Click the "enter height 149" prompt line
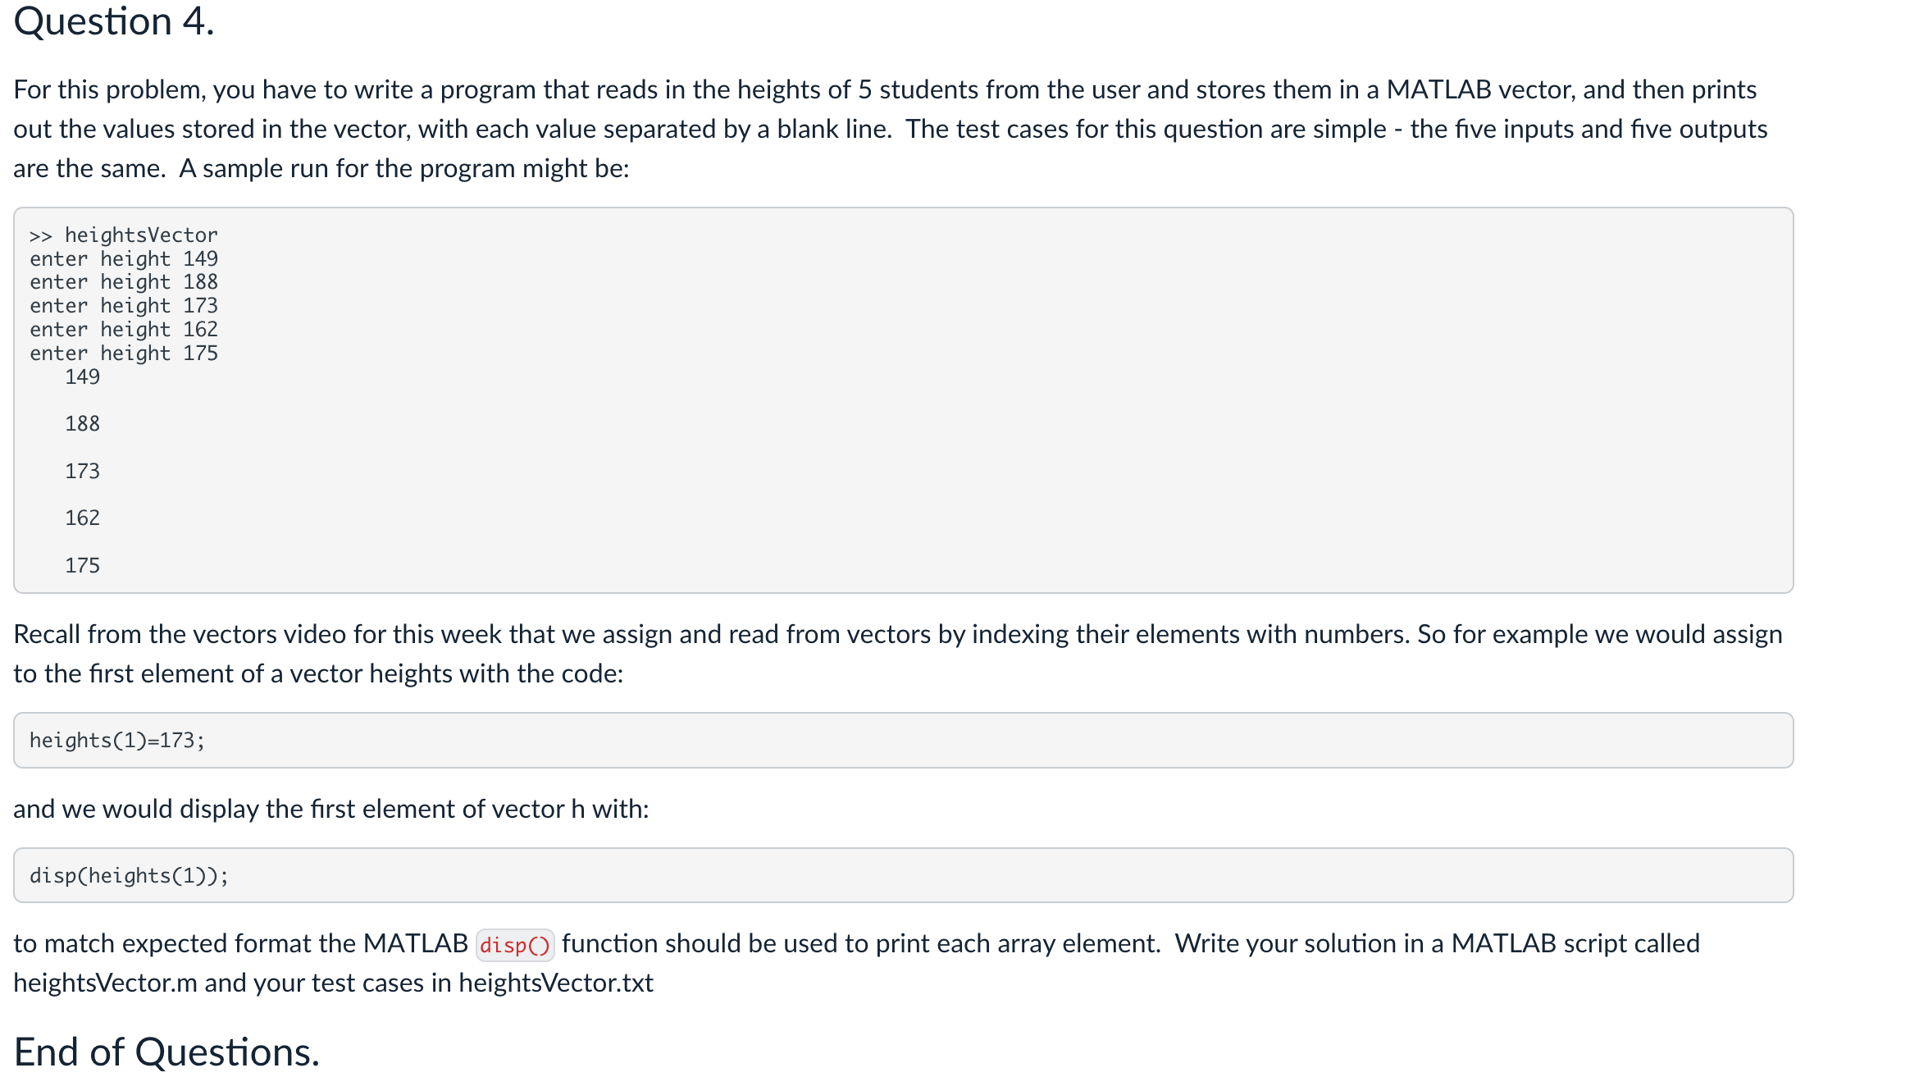This screenshot has height=1086, width=1919. (x=124, y=259)
